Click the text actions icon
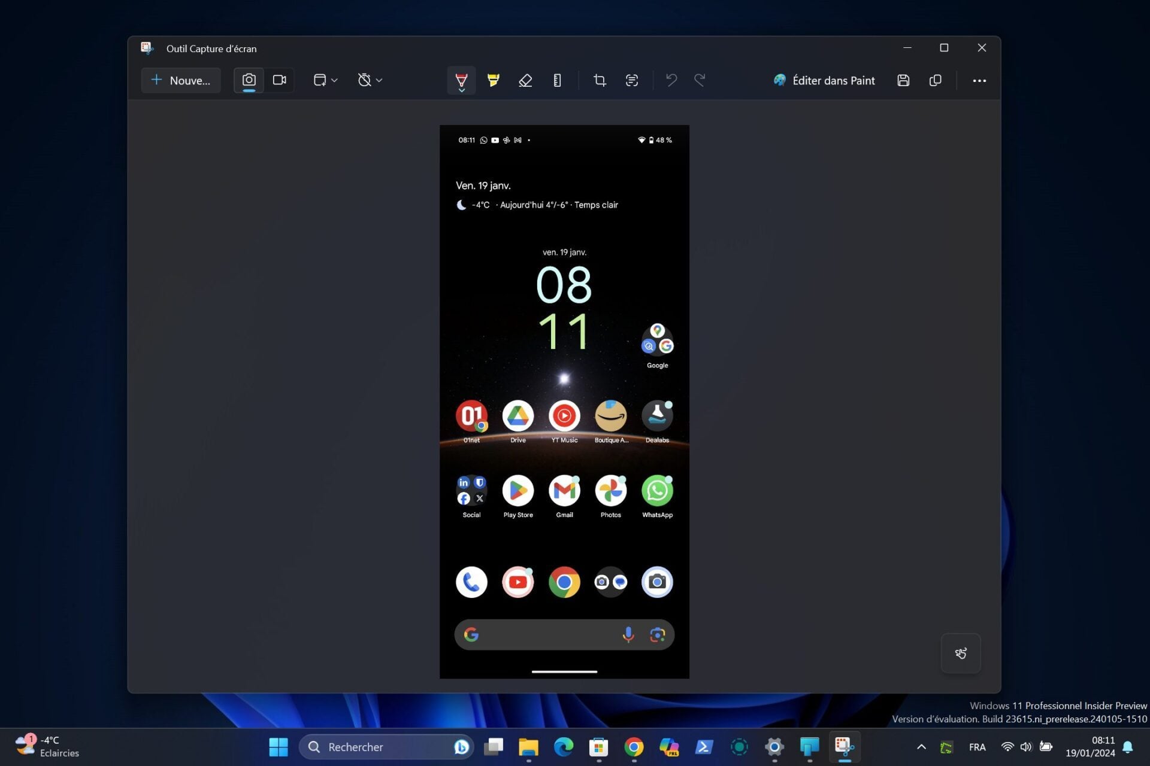Image resolution: width=1150 pixels, height=766 pixels. coord(631,80)
